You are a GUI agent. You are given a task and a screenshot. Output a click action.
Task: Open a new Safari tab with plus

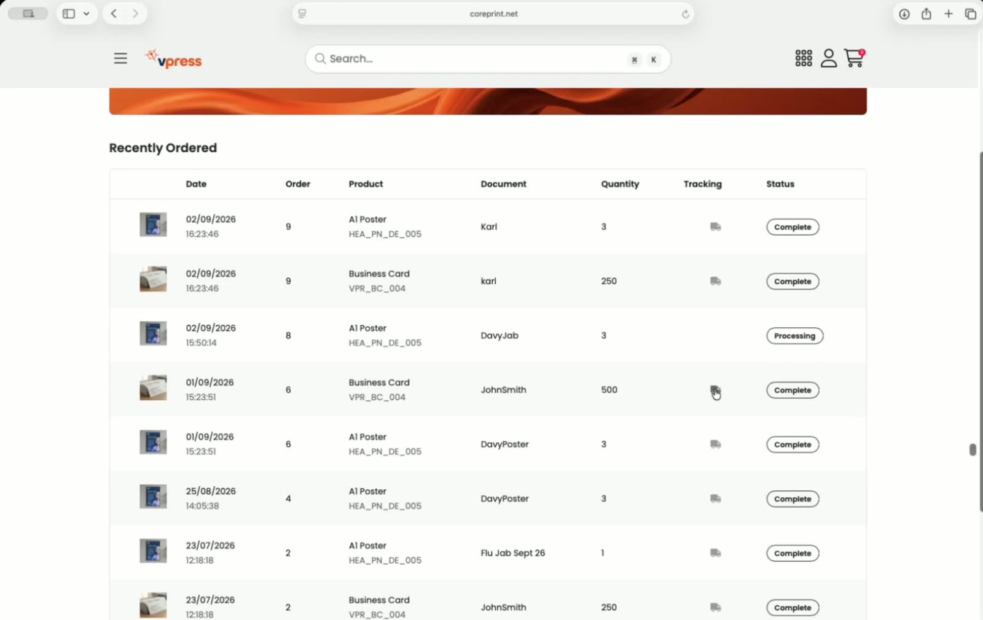(x=949, y=14)
